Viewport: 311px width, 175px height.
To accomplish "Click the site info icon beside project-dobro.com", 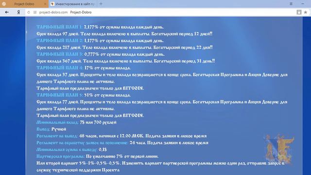I will click(x=35, y=12).
